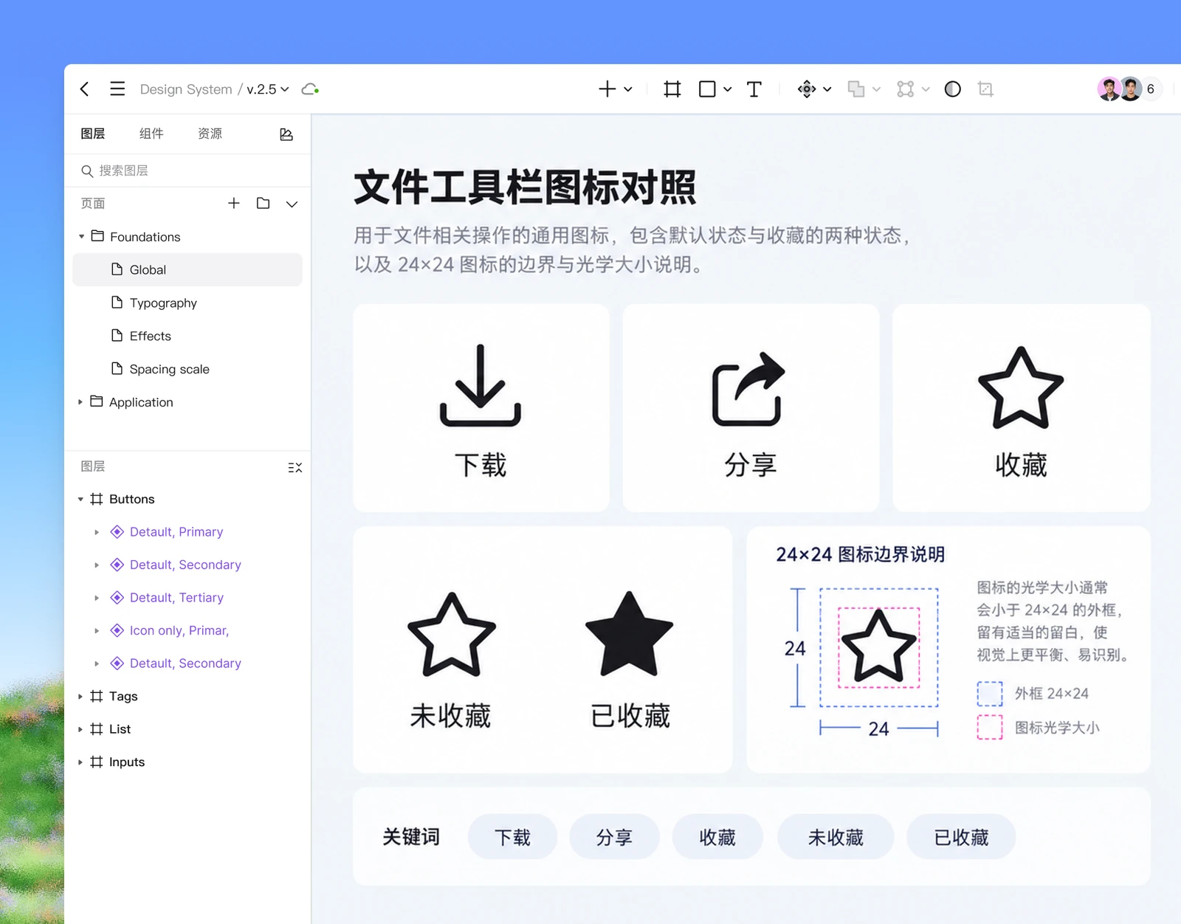Collapse the Foundations folder

click(81, 237)
